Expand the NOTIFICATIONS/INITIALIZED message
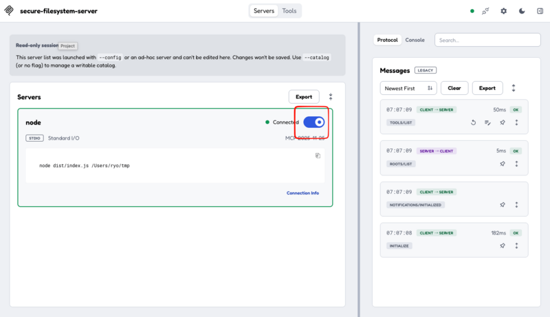Viewport: 550px width, 317px height. tap(516, 205)
